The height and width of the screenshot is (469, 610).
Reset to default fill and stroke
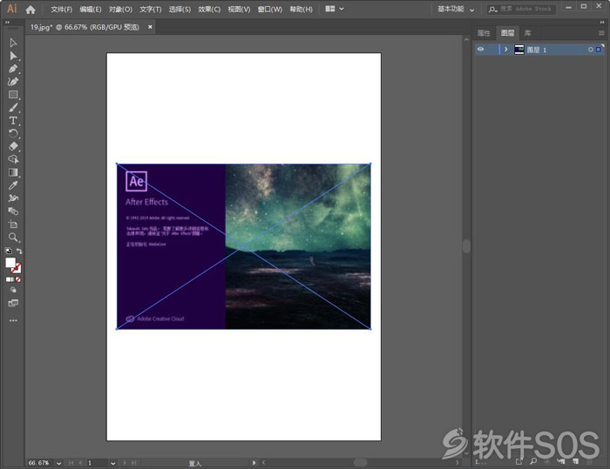coord(8,251)
